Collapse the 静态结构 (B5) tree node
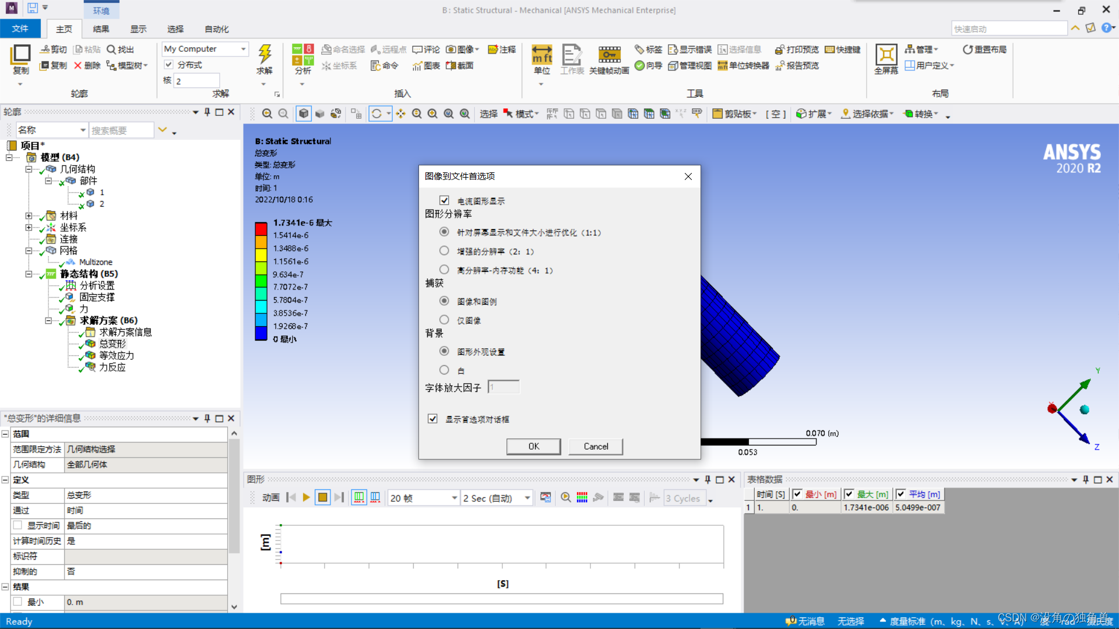 pyautogui.click(x=29, y=274)
